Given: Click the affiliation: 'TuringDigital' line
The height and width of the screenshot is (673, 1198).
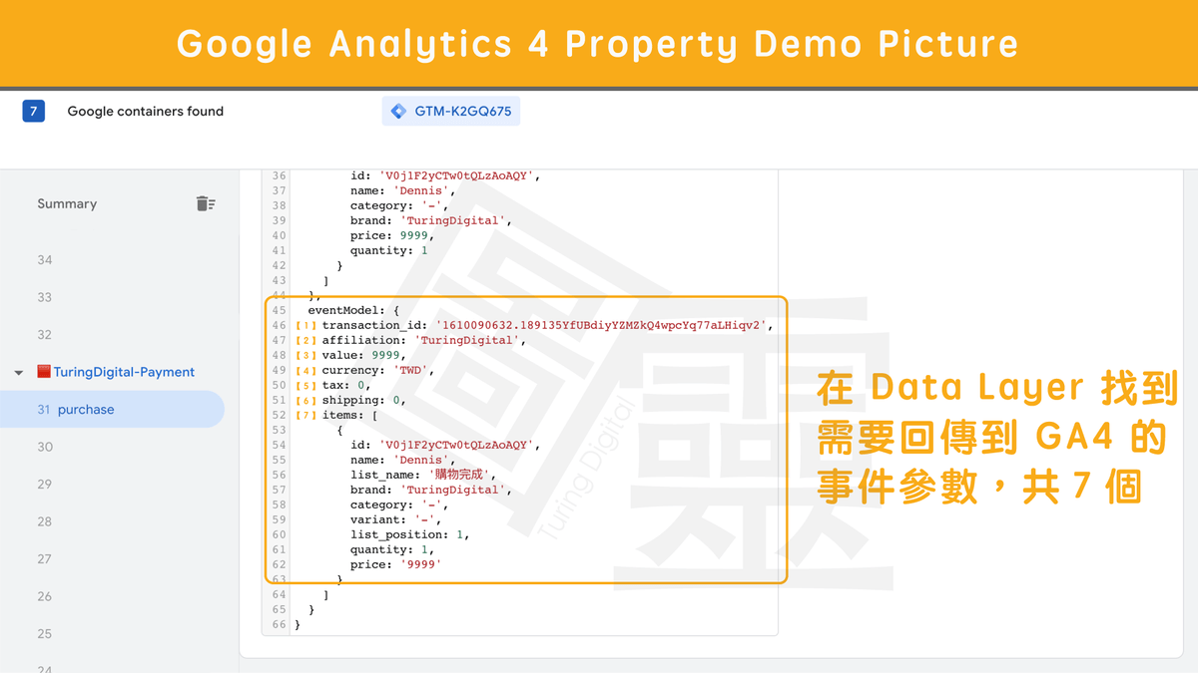Looking at the screenshot, I should pyautogui.click(x=423, y=340).
